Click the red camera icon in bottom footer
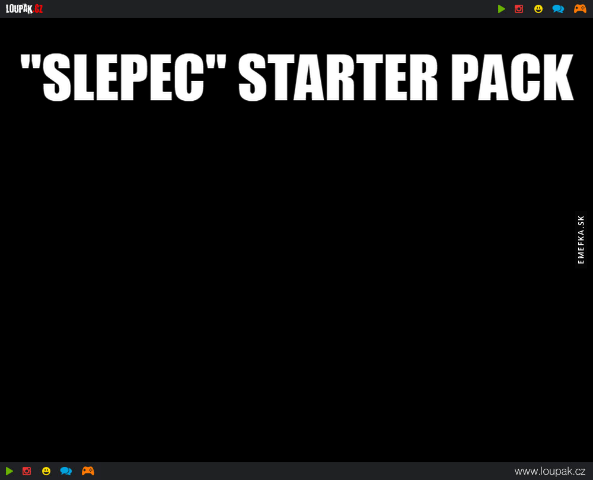The height and width of the screenshot is (480, 593). click(27, 471)
